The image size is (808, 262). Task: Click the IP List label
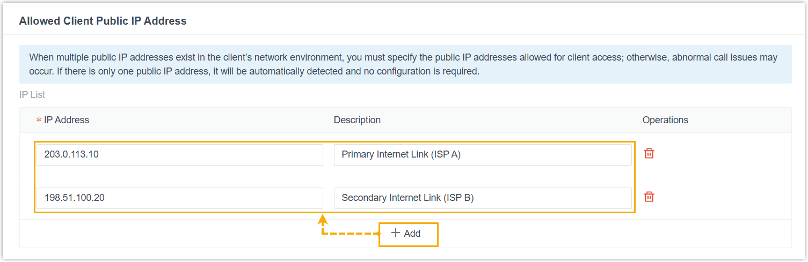point(32,95)
